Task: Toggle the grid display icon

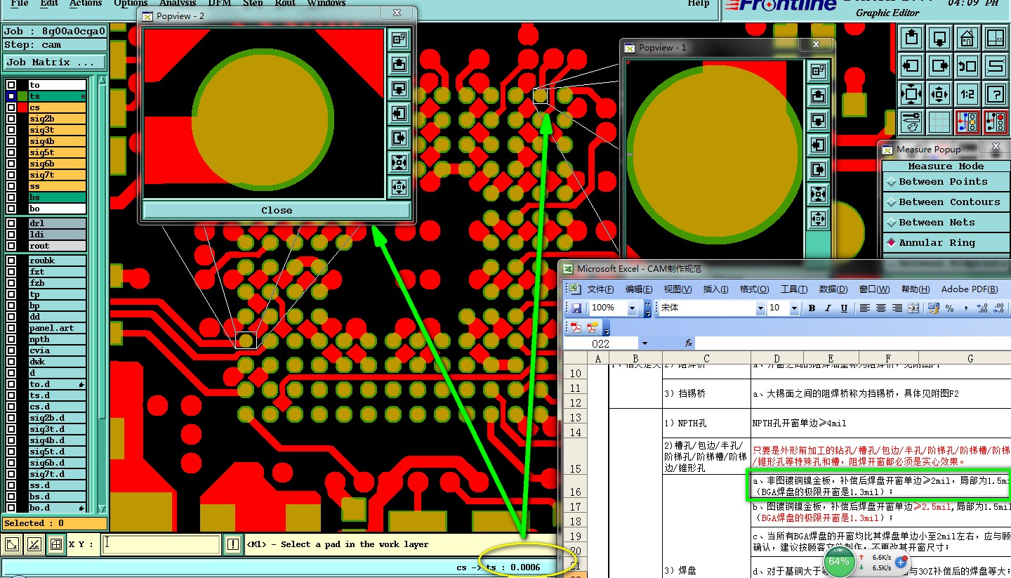Action: click(x=939, y=121)
